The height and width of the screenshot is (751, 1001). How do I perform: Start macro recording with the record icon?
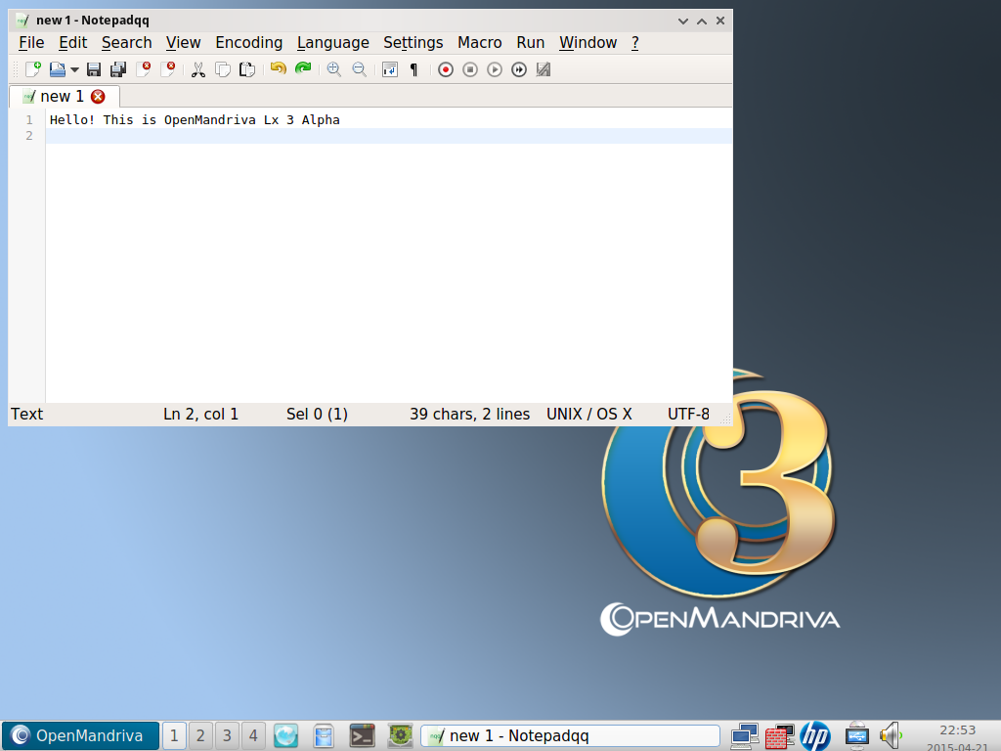point(446,69)
